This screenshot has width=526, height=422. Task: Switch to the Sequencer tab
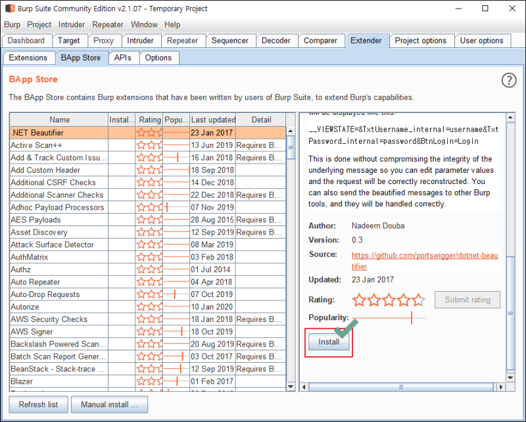(x=229, y=41)
